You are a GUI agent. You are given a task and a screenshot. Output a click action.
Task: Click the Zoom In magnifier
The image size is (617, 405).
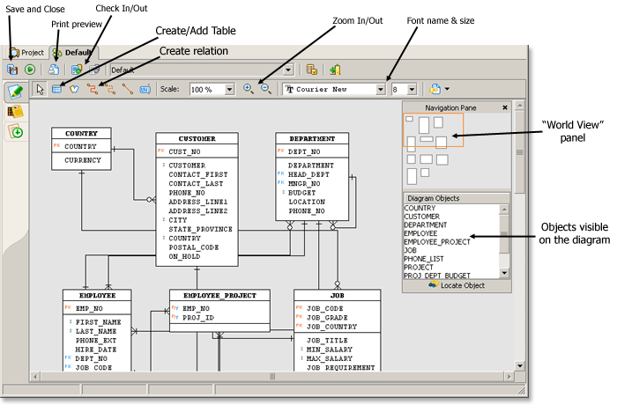(x=249, y=89)
